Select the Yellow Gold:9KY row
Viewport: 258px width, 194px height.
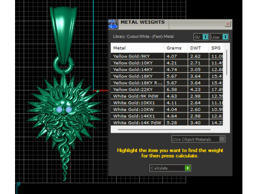click(x=167, y=56)
